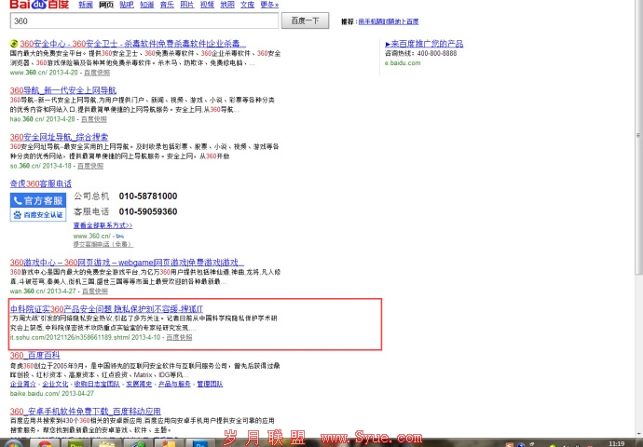Viewport: 643px width, 447px height.
Task: Click the 百度安全认证 paw badge
Action: coord(38,215)
